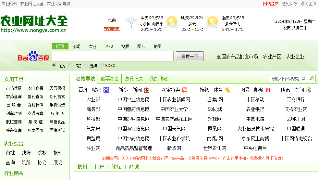Click the 09月25 weather icon
The height and width of the screenshot is (180, 319).
(213, 22)
